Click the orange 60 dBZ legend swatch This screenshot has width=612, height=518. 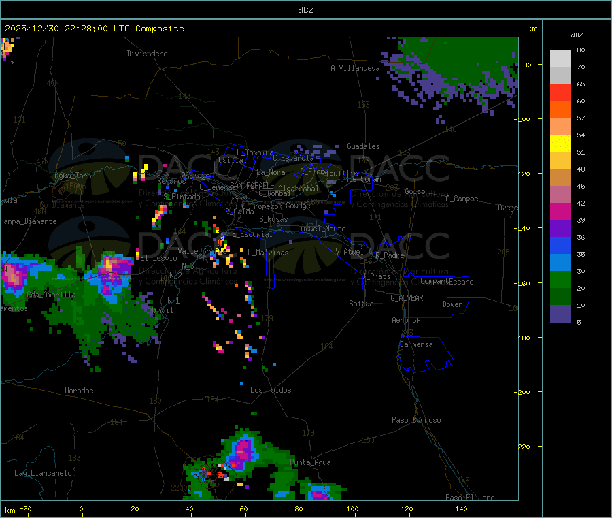click(560, 110)
